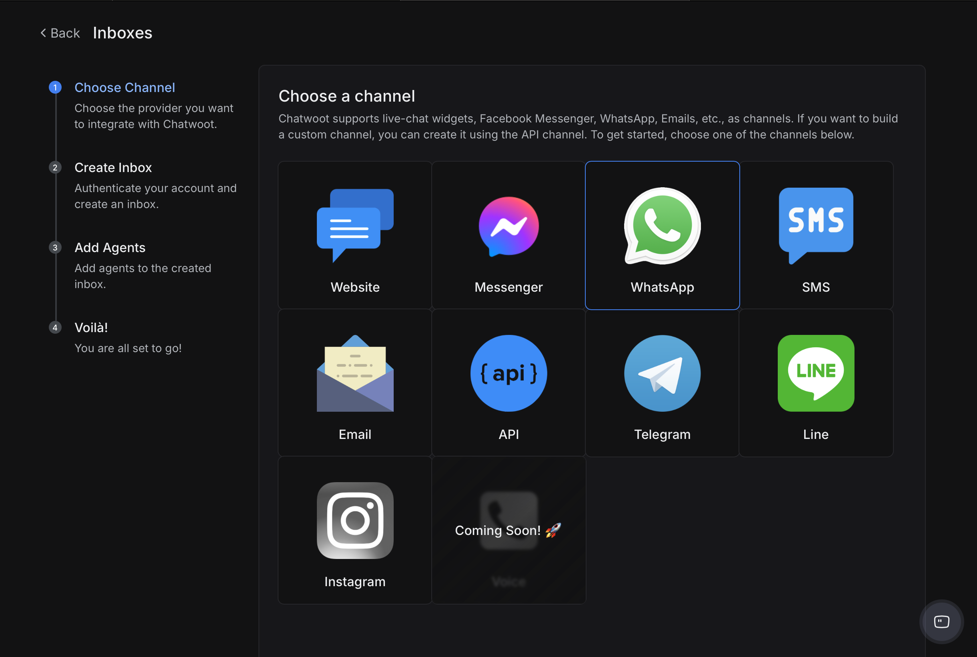Click the Email label text
The width and height of the screenshot is (977, 657).
click(355, 434)
